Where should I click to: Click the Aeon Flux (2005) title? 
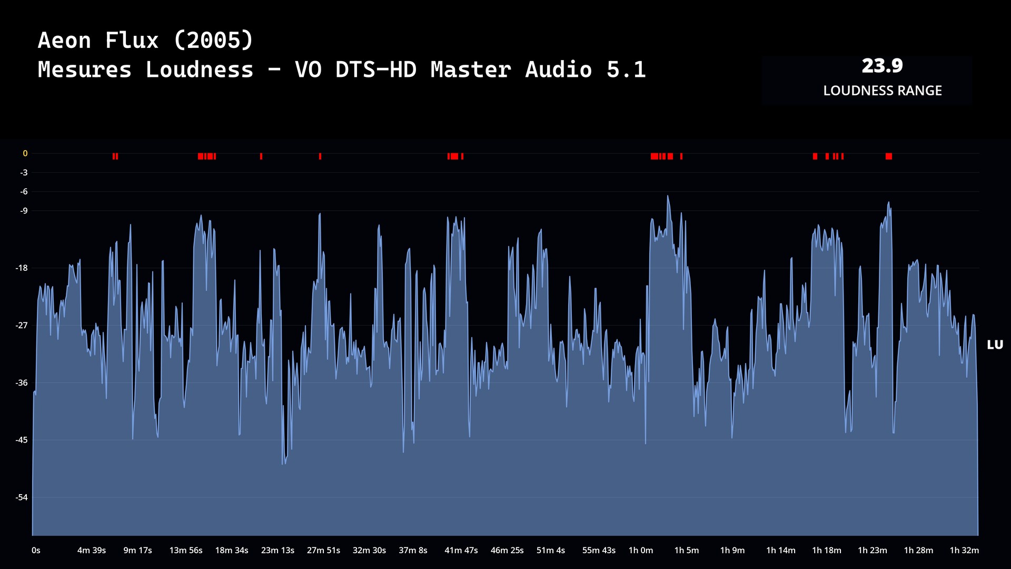click(146, 41)
